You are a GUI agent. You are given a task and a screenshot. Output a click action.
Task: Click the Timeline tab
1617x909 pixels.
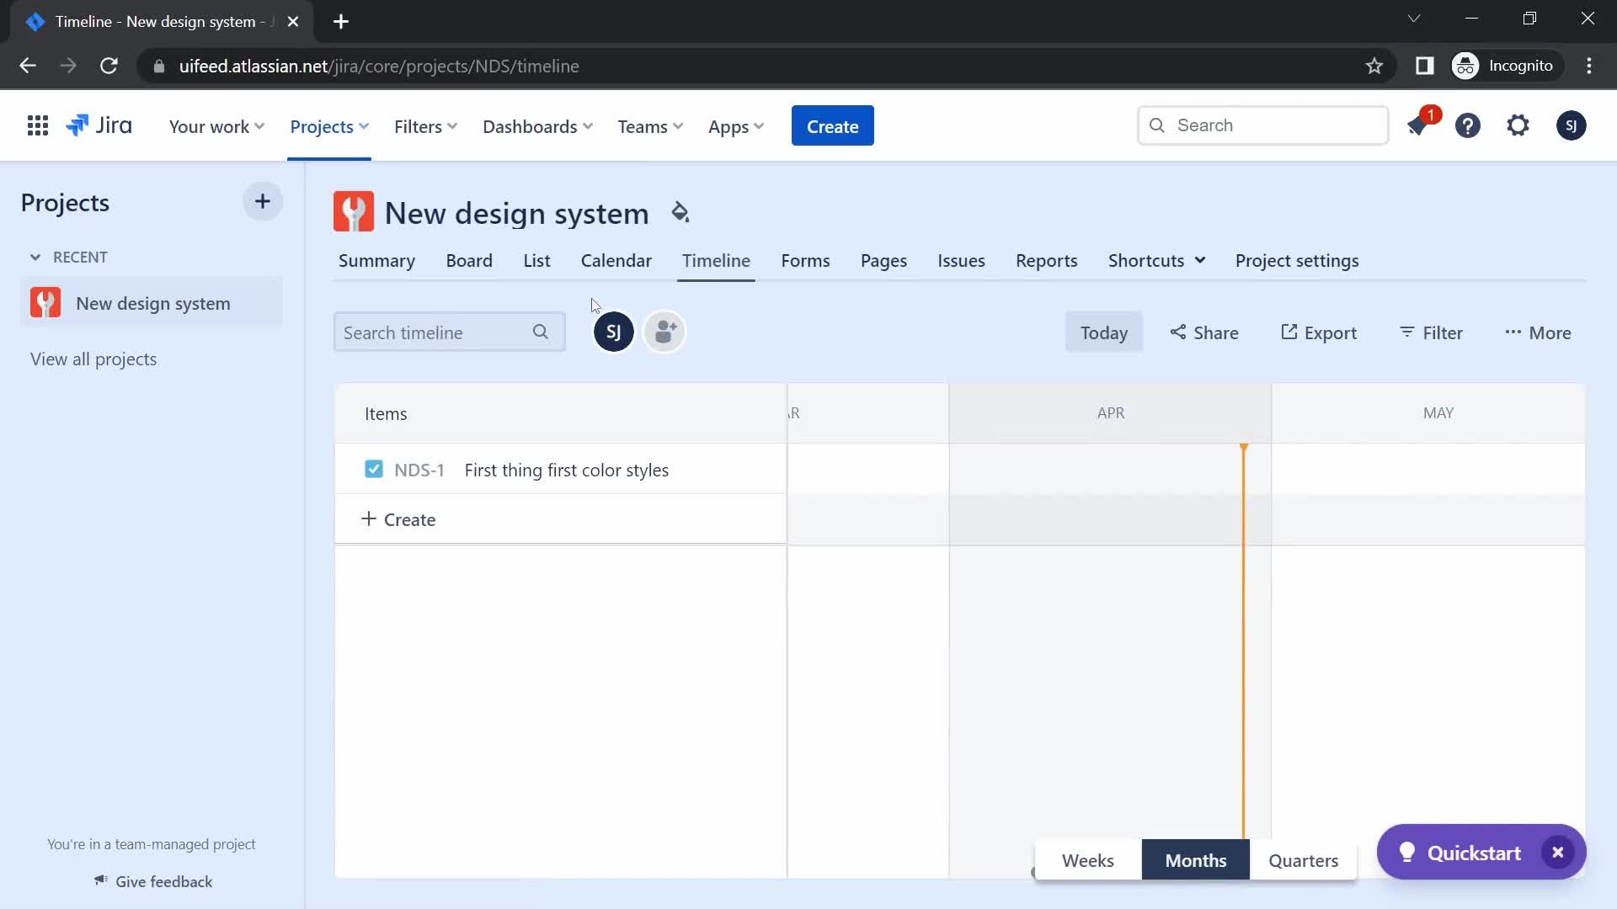coord(717,260)
